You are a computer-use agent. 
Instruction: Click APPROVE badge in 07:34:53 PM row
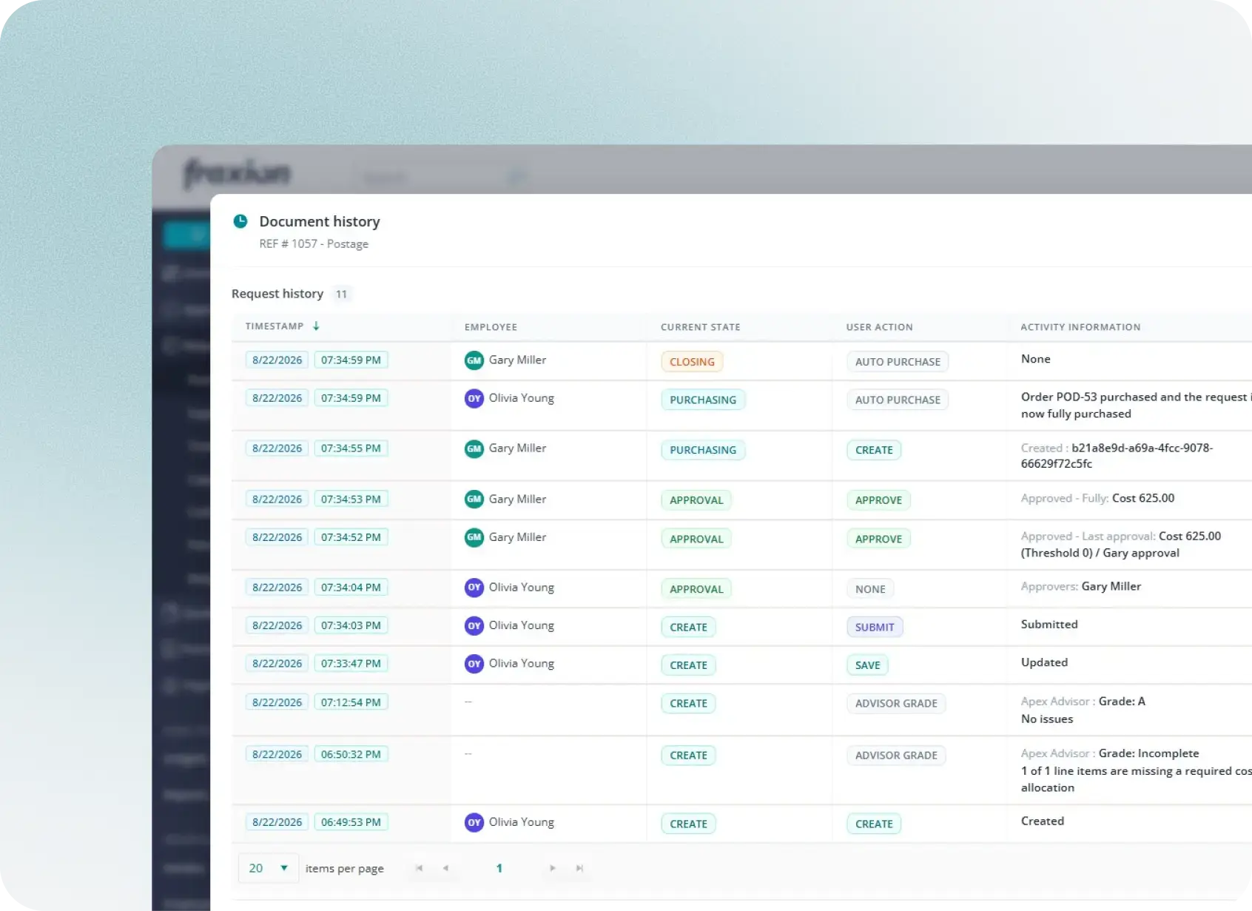878,500
